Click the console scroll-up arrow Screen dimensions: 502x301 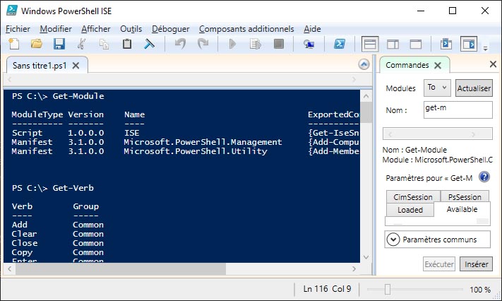click(x=366, y=96)
